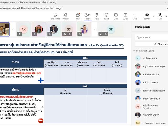Unmute the Mic

(160, 16)
